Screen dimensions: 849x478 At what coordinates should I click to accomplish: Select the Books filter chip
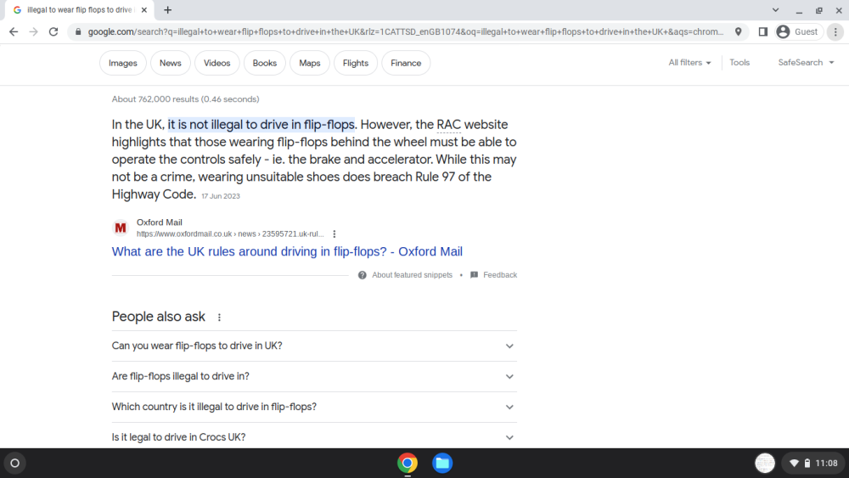pyautogui.click(x=264, y=63)
